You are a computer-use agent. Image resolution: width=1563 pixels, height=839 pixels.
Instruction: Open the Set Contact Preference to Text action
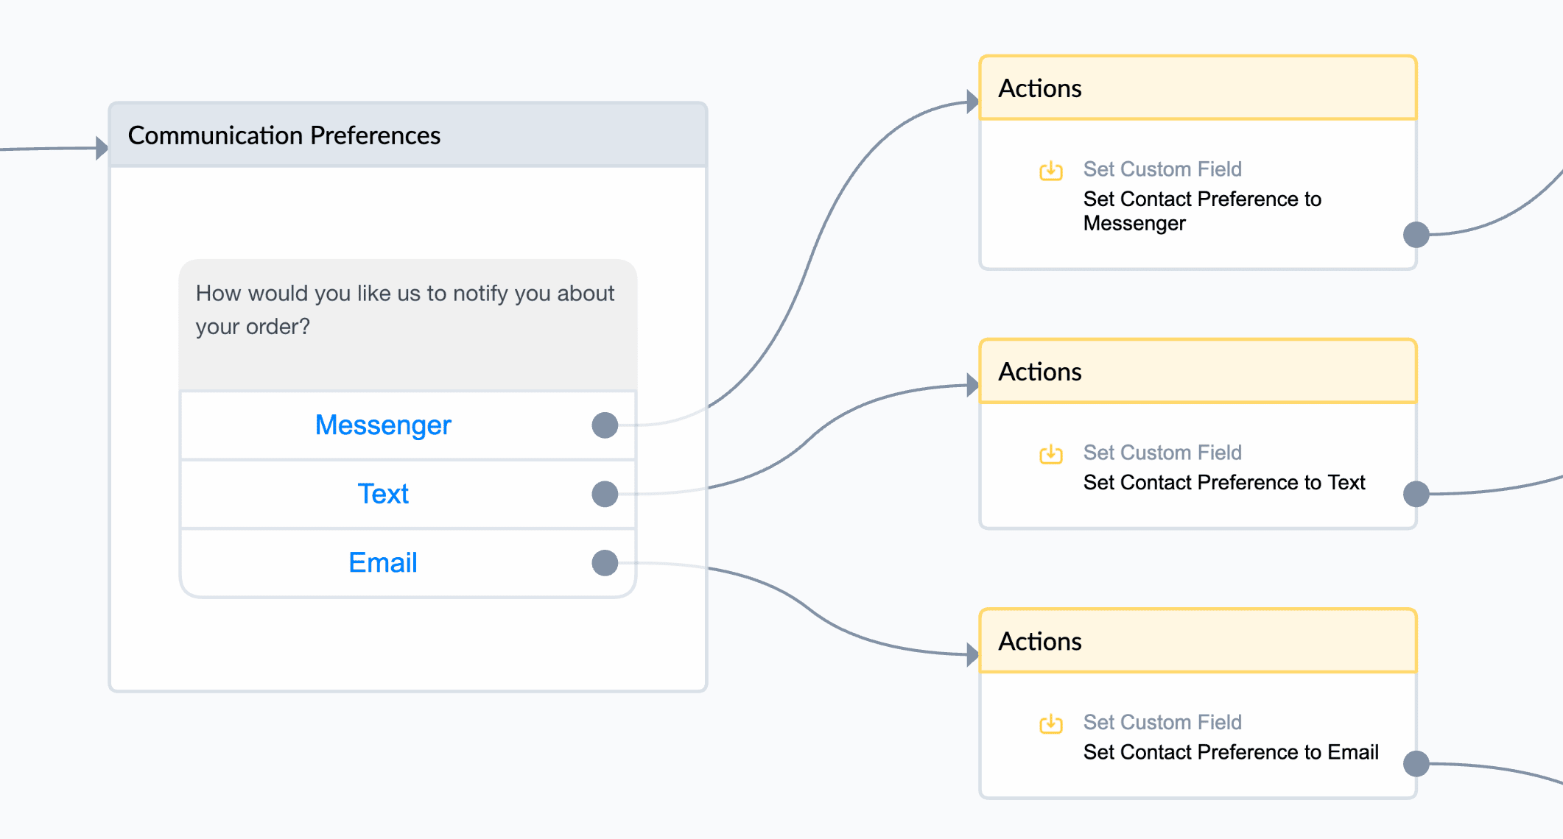(x=1224, y=482)
